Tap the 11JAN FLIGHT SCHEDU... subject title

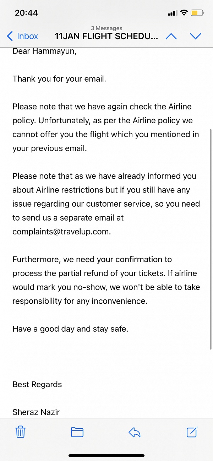pos(106,36)
